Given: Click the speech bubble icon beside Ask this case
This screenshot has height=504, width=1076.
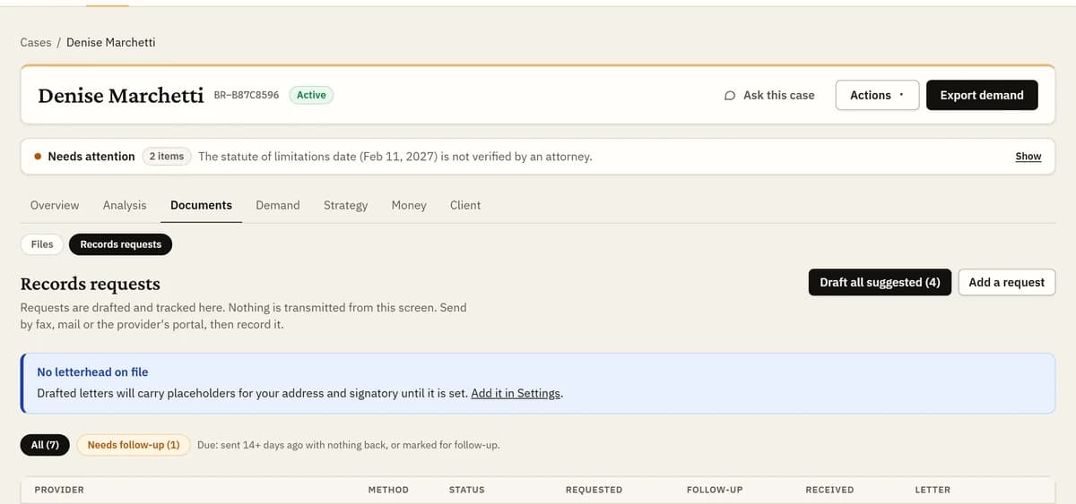Looking at the screenshot, I should (x=730, y=95).
